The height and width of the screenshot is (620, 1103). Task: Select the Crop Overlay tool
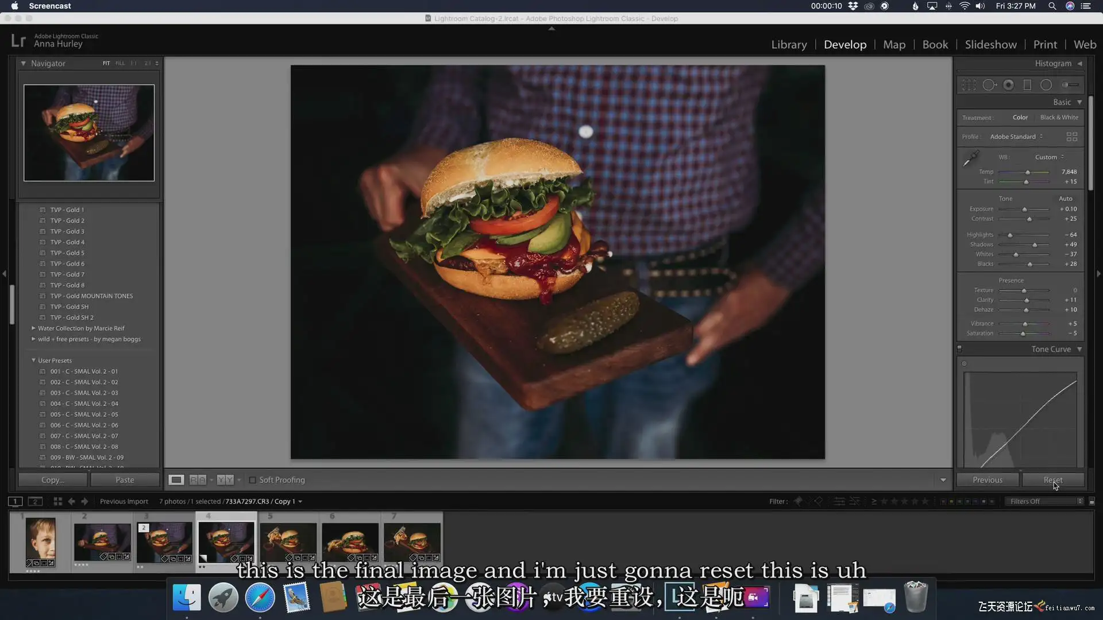coord(969,85)
